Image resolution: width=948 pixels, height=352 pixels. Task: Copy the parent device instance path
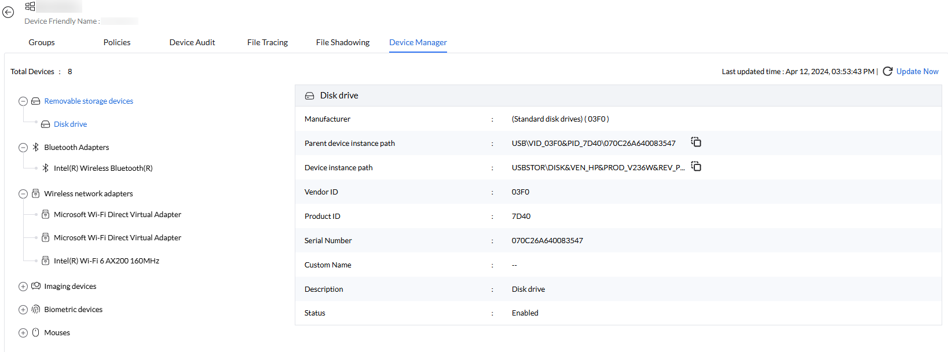click(696, 142)
